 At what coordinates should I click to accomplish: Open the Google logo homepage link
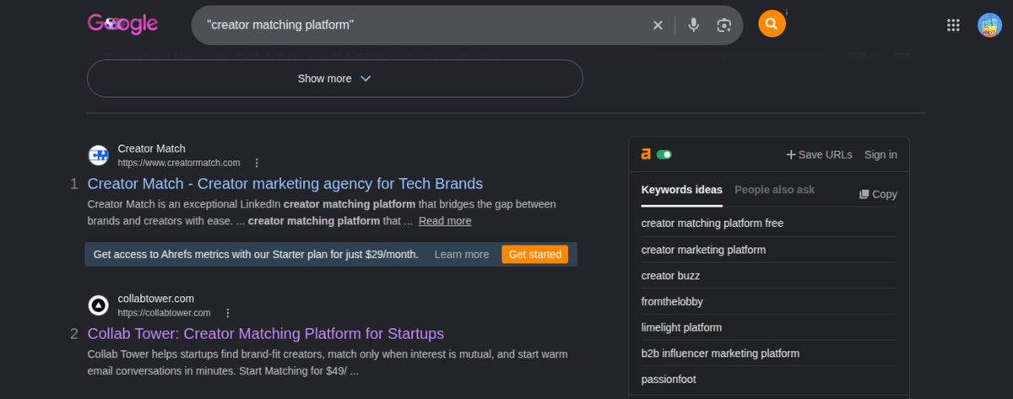coord(122,24)
